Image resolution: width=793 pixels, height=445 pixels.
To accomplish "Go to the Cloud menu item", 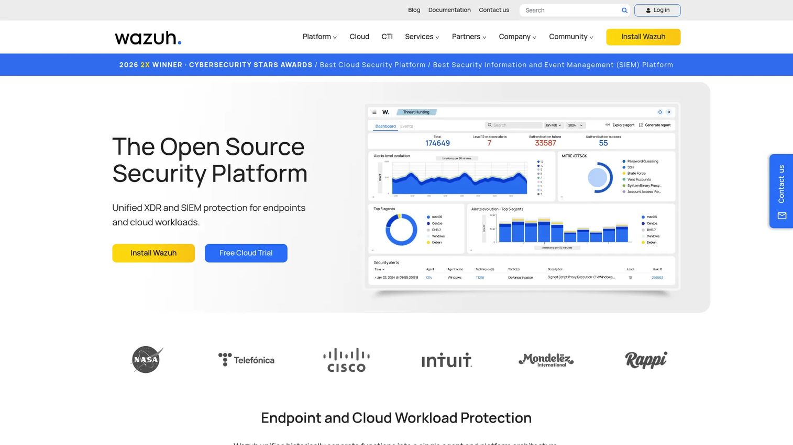I will 359,37.
